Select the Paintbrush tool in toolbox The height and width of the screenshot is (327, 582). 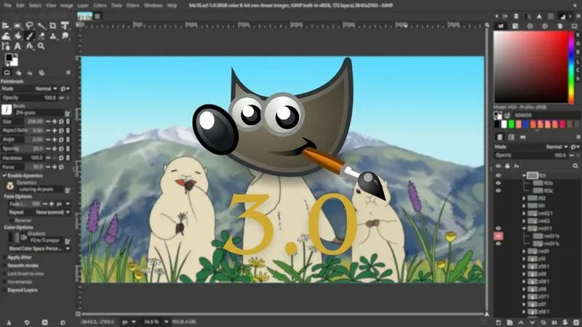click(x=29, y=36)
